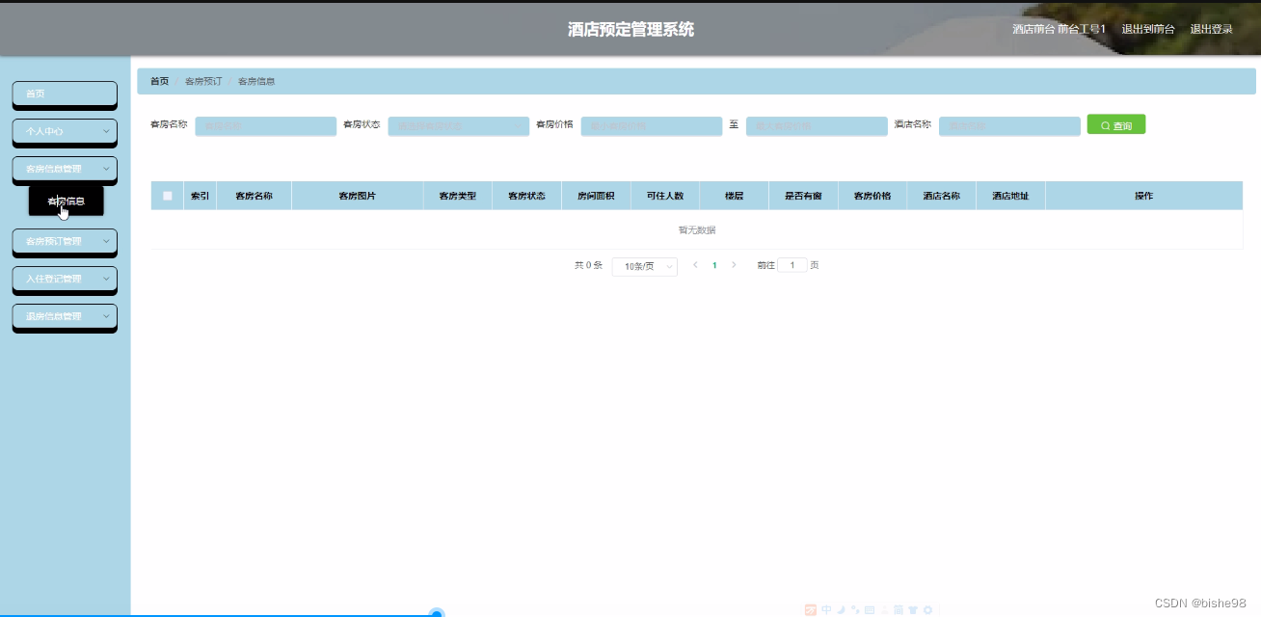Toggle the Chinese/English 中 input icon
The image size is (1261, 617).
coord(827,609)
